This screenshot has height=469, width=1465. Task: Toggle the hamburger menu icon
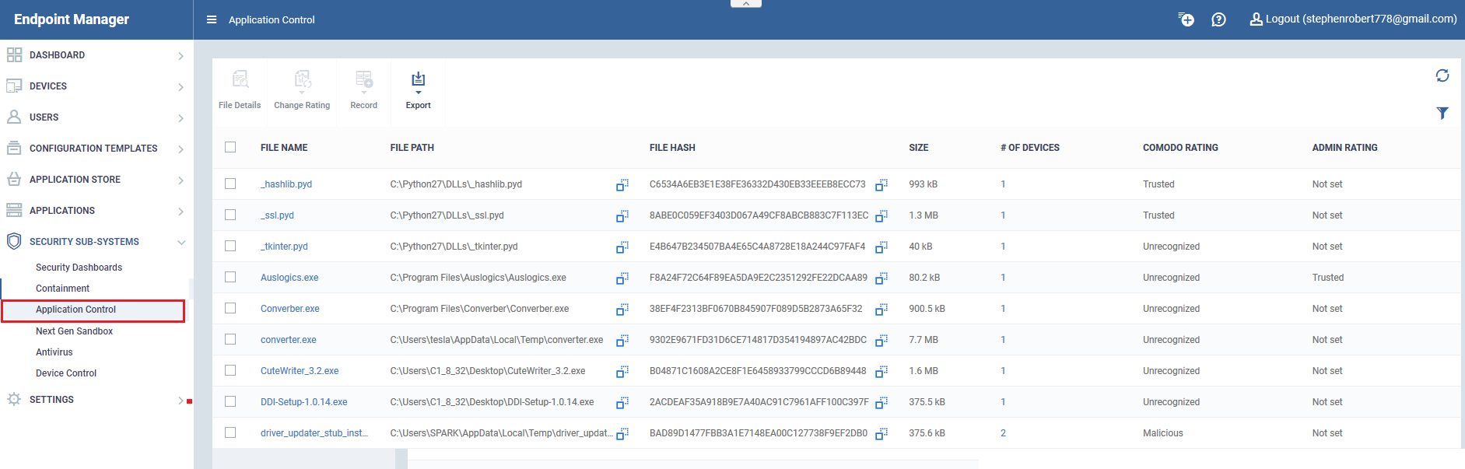(212, 19)
